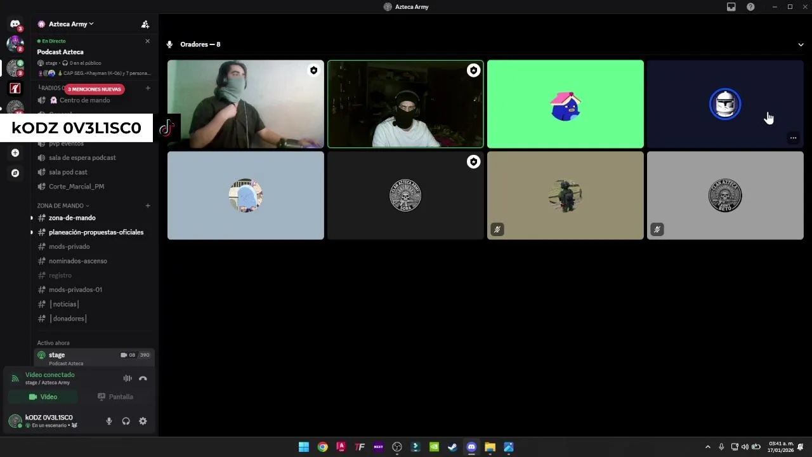Open OBS Studio from the taskbar

397,447
